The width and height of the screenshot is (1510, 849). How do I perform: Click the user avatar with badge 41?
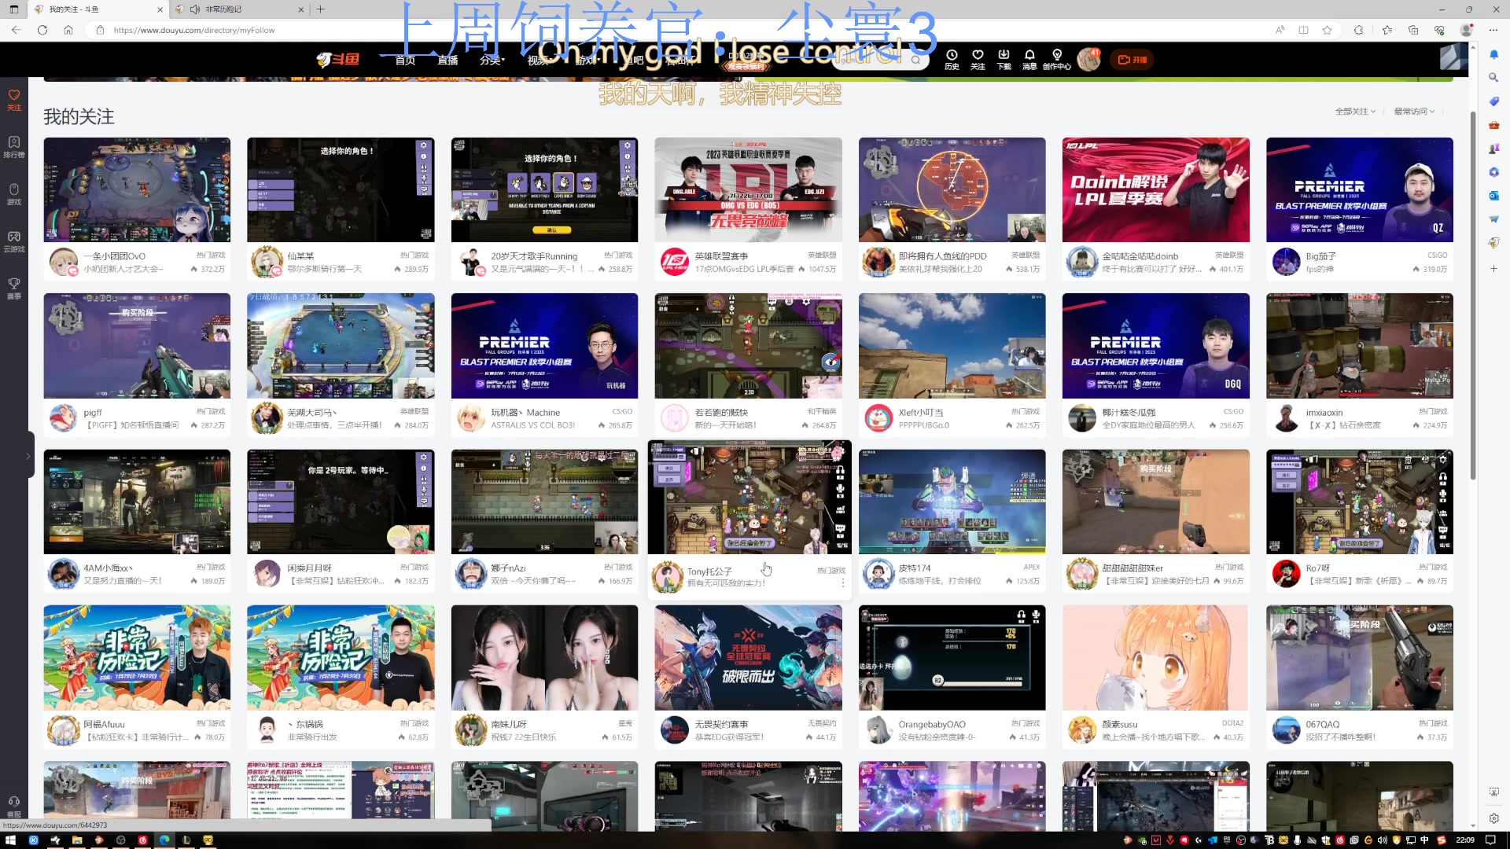[1089, 59]
